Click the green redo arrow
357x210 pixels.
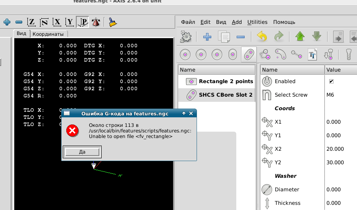coord(279,37)
